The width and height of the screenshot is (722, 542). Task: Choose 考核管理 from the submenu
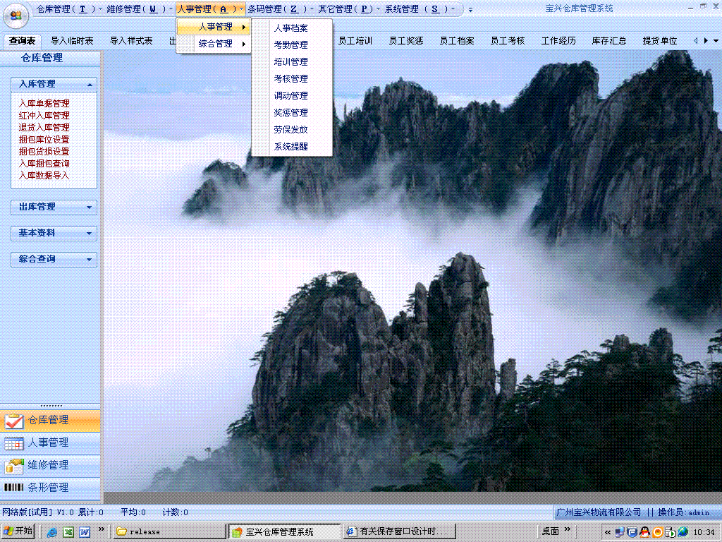pos(291,79)
